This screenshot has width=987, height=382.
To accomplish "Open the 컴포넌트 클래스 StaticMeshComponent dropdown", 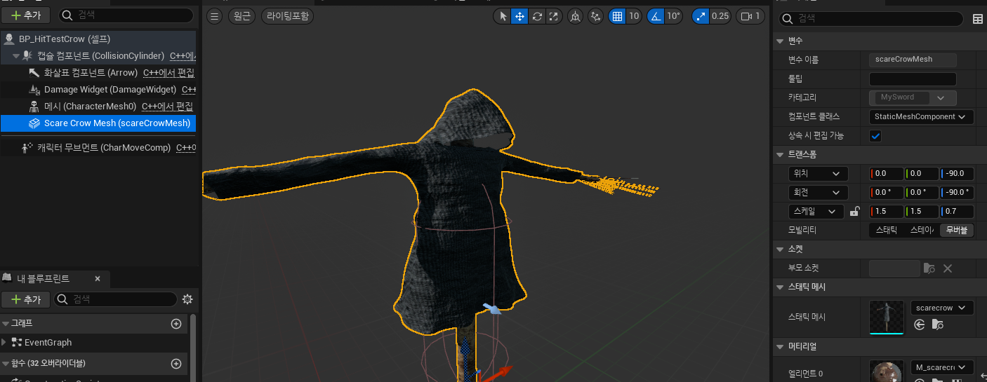I will 921,117.
